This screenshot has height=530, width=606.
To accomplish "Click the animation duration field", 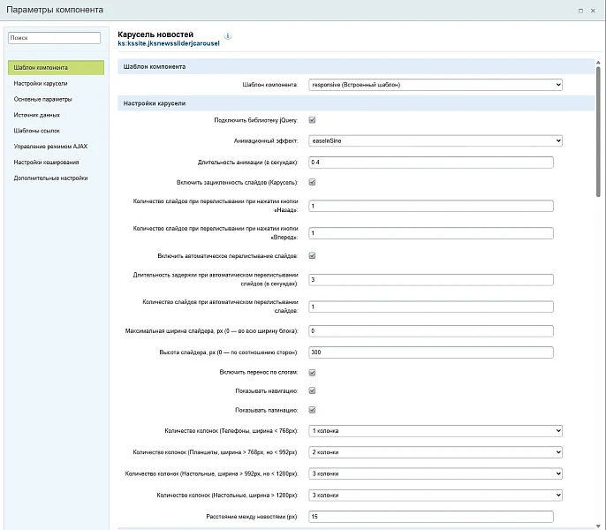I will [x=431, y=162].
